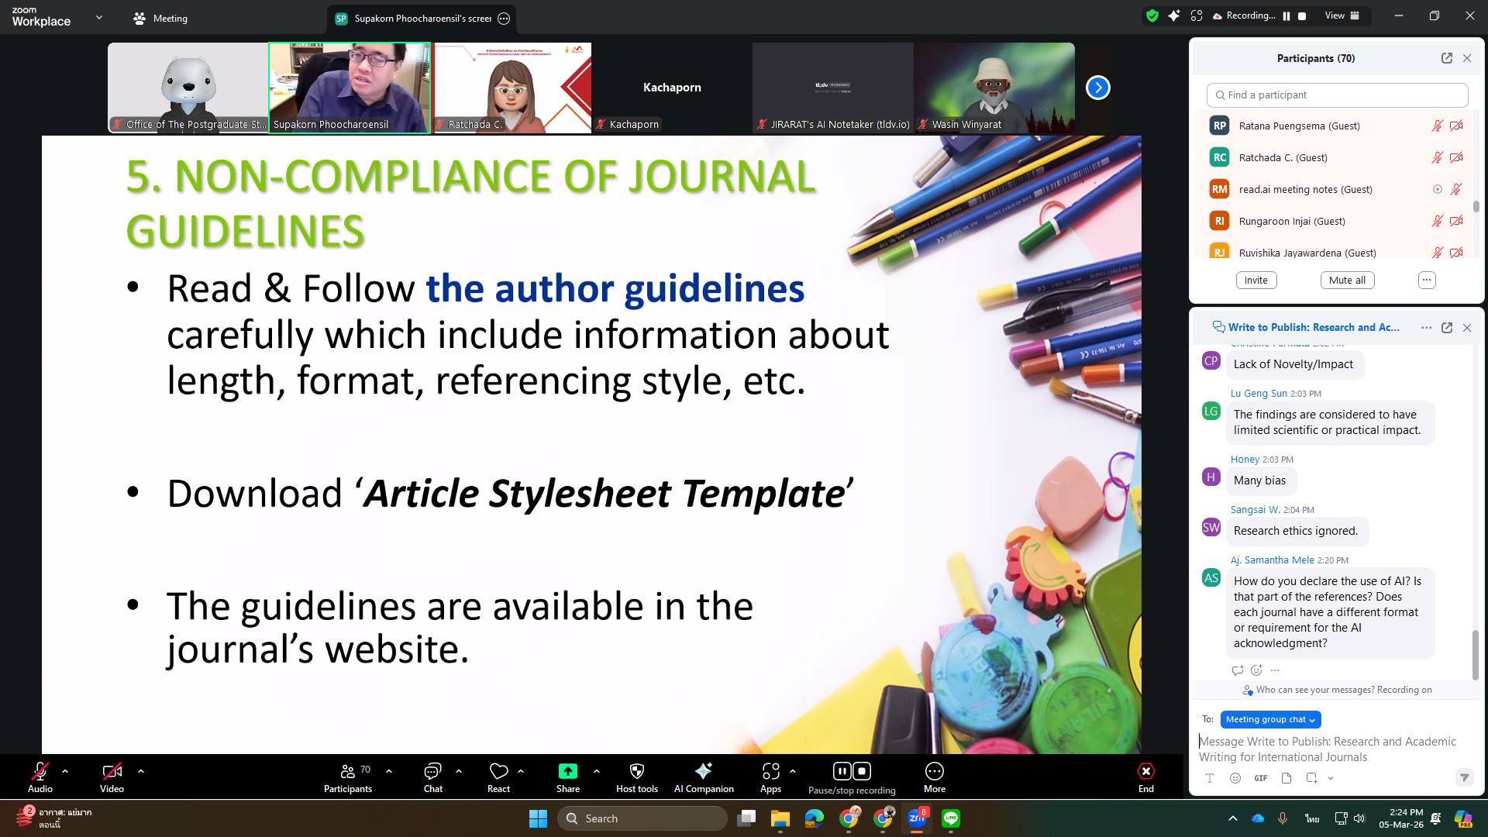Click the GIF icon in chat composer
The width and height of the screenshot is (1488, 837).
coord(1261,778)
